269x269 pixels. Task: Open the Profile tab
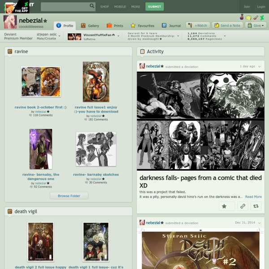tap(65, 26)
